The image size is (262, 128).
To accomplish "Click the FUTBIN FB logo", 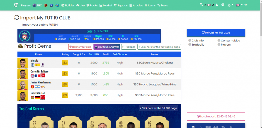I will pyautogui.click(x=16, y=5).
